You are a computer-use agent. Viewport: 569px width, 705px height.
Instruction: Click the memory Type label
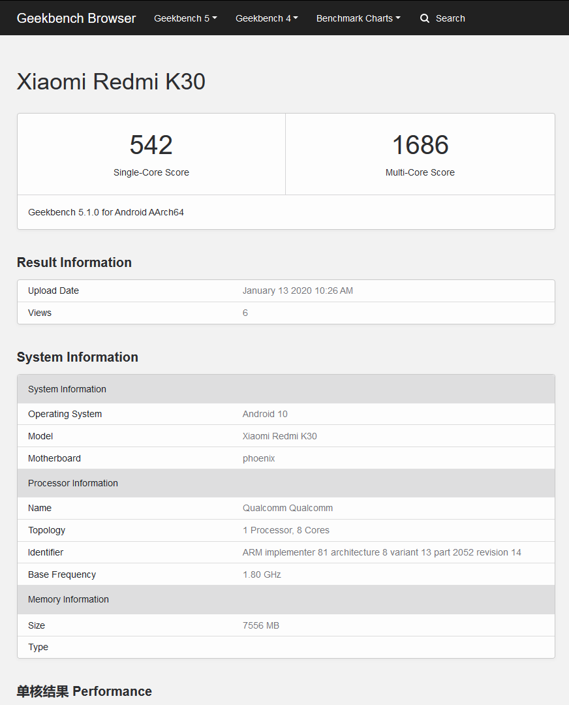click(x=38, y=647)
